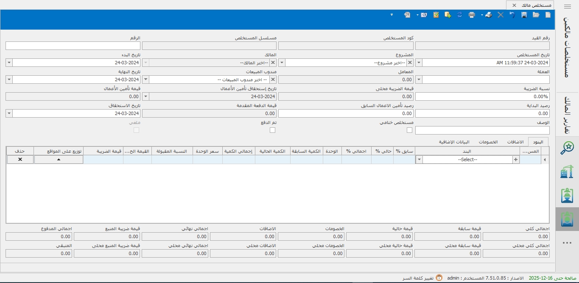Click database add icon with green plus
This screenshot has width=579, height=283.
[x=448, y=15]
